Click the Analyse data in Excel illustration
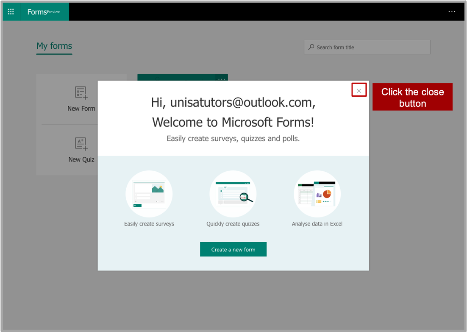Screen dimensions: 467x332 tap(317, 194)
